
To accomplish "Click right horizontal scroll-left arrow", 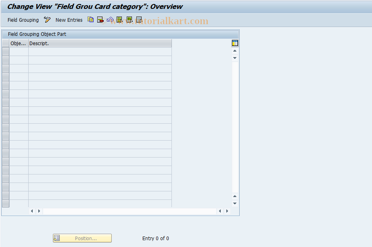I will (220, 211).
